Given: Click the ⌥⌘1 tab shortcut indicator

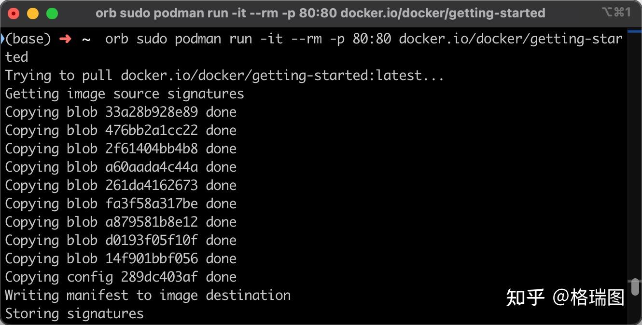Looking at the screenshot, I should pos(616,13).
